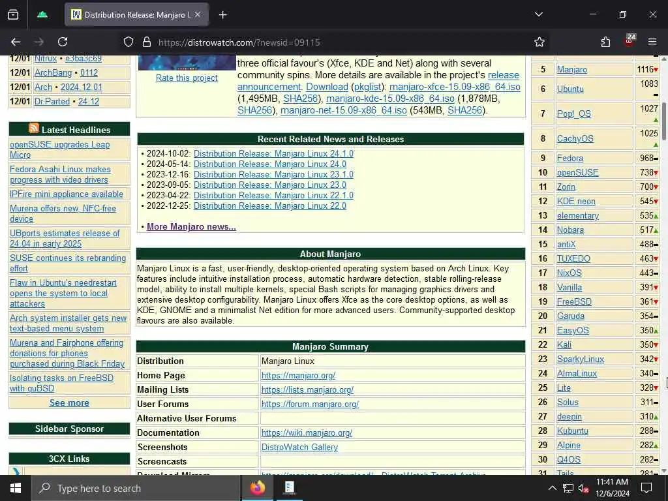Viewport: 668px width, 501px height.
Task: Open Distribution Release: Manjaro Linux 24.1.0
Action: click(x=273, y=153)
